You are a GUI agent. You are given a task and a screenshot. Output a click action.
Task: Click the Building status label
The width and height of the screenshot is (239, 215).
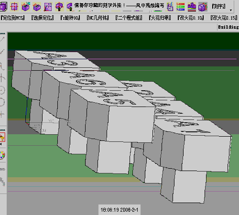(228, 27)
